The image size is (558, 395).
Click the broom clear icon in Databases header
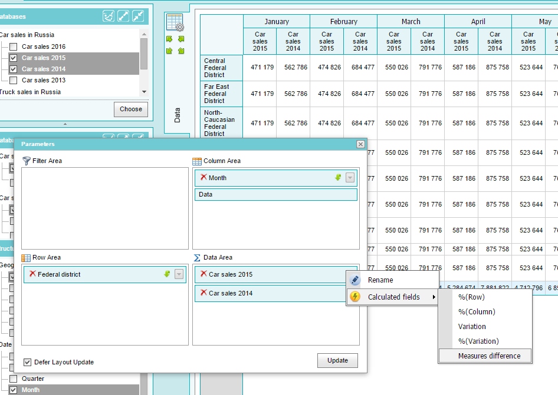pyautogui.click(x=109, y=16)
